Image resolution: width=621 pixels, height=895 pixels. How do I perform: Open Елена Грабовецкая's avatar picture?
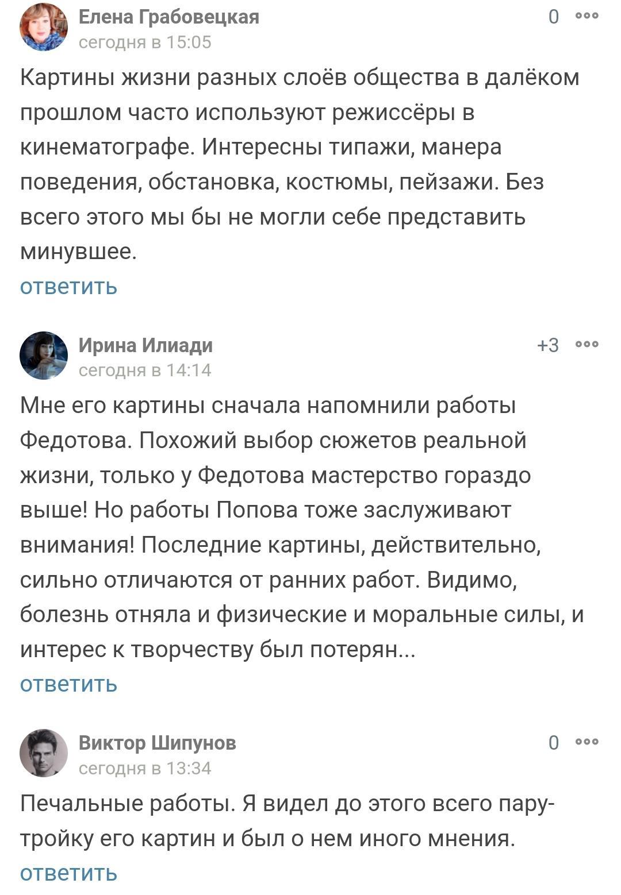44,27
